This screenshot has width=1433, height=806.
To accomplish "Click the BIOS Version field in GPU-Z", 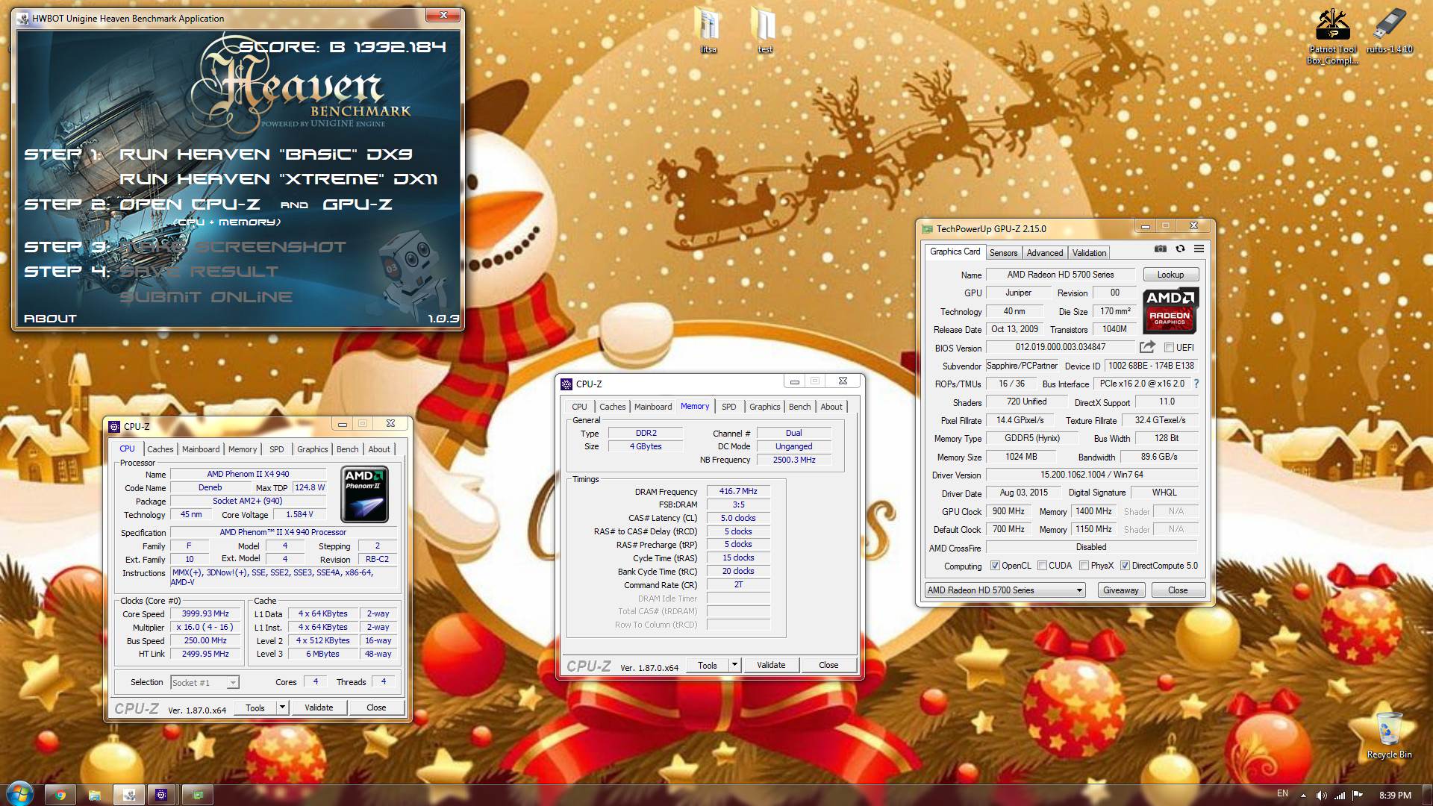I will tap(1060, 347).
